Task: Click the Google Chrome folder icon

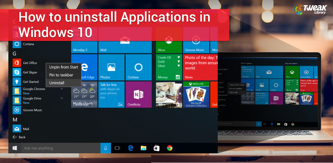Action: tap(17, 91)
